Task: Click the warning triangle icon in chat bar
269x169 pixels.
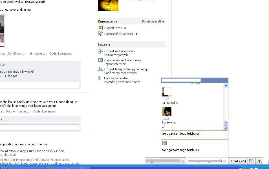Action: coord(259,161)
